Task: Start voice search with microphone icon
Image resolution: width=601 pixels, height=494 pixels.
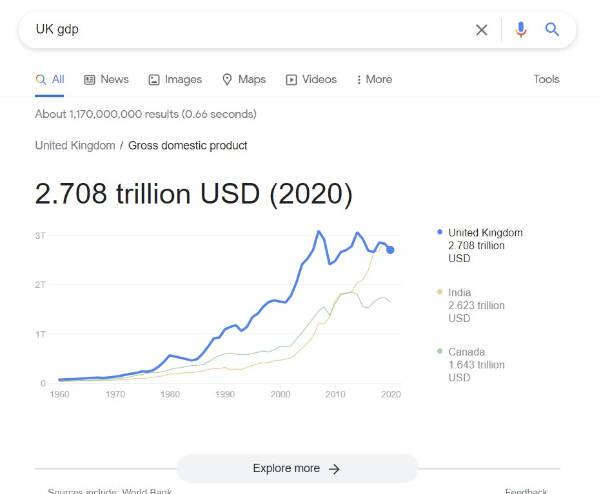Action: (x=521, y=30)
